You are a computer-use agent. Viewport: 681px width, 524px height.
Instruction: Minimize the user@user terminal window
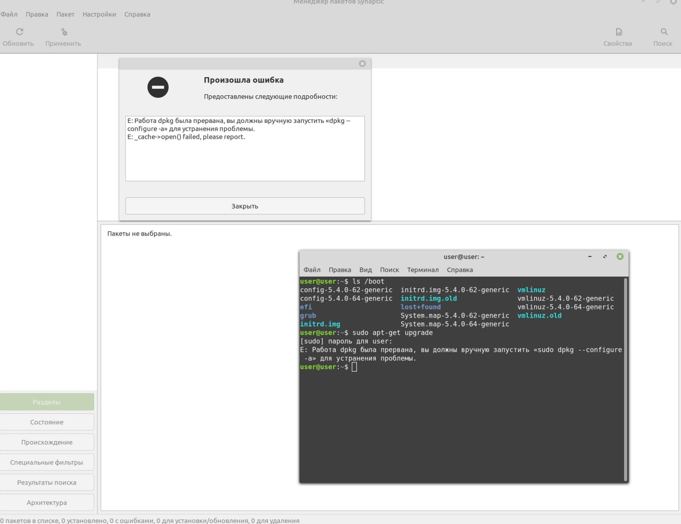(x=589, y=256)
